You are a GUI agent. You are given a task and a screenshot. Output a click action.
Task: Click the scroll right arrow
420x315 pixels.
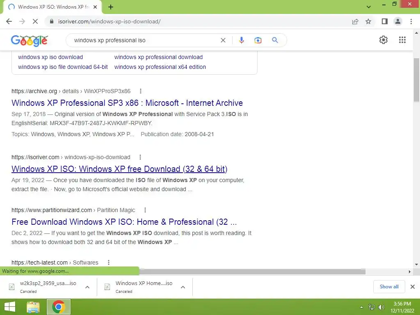coord(410,272)
